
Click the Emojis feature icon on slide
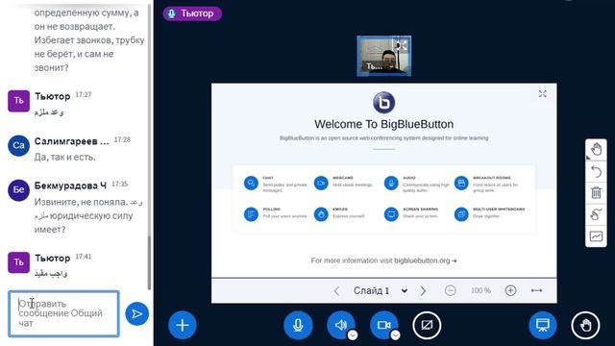321,214
